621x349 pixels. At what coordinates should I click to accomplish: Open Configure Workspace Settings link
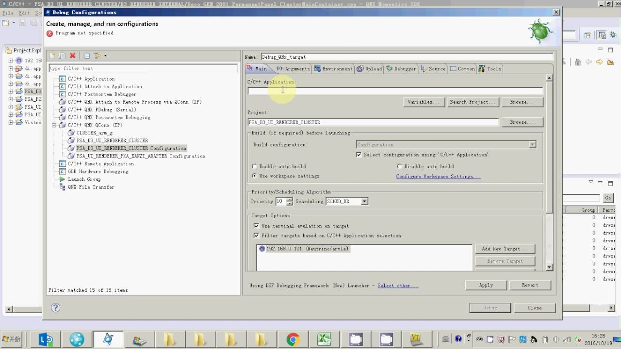438,176
